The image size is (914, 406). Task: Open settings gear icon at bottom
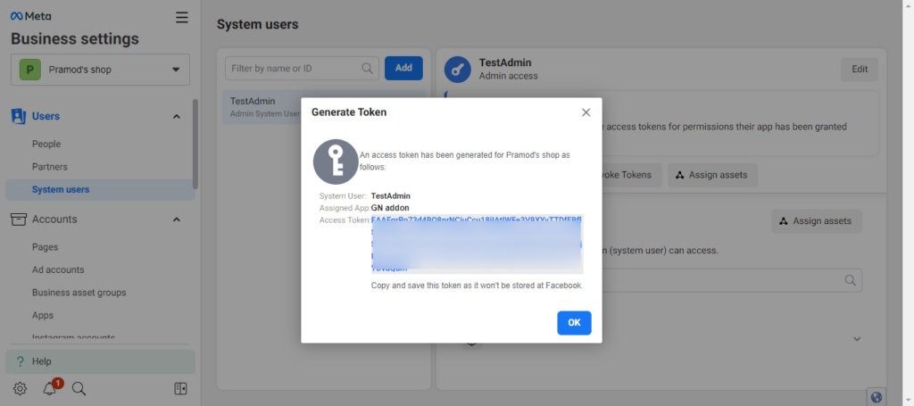[x=20, y=388]
